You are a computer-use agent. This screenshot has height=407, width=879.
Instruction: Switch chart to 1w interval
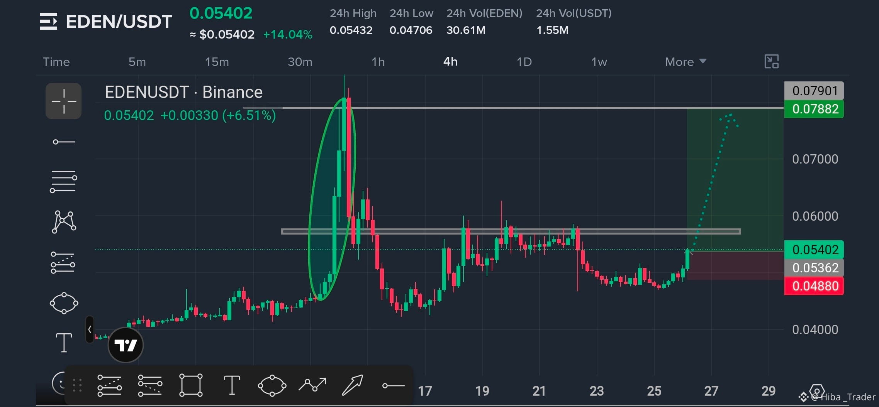point(599,62)
